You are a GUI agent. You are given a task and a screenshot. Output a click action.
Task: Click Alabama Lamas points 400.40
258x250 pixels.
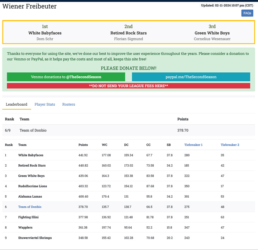[83, 197]
